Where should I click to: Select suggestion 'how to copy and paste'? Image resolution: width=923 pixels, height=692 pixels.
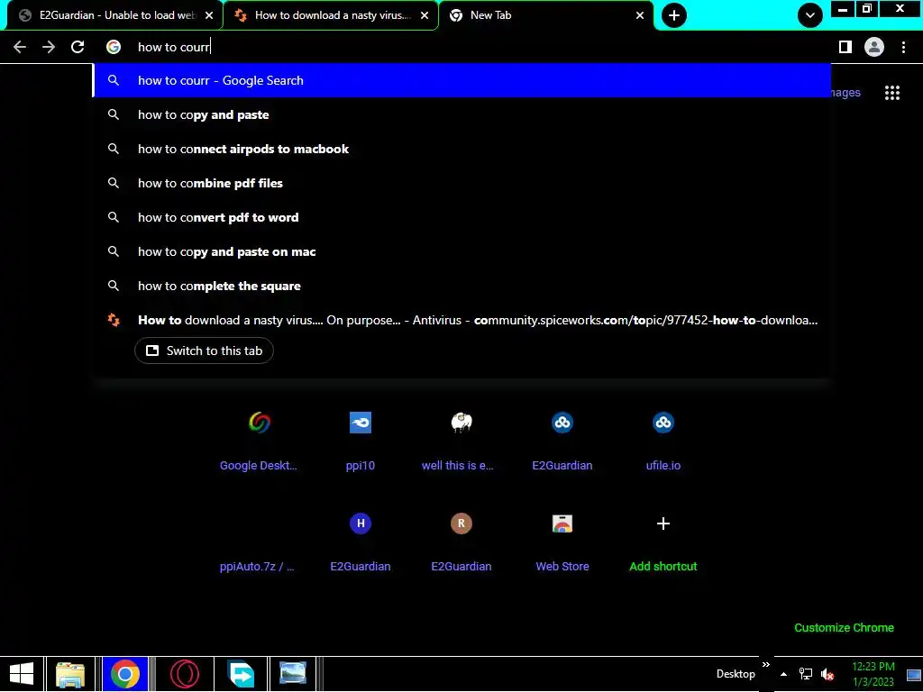click(461, 114)
